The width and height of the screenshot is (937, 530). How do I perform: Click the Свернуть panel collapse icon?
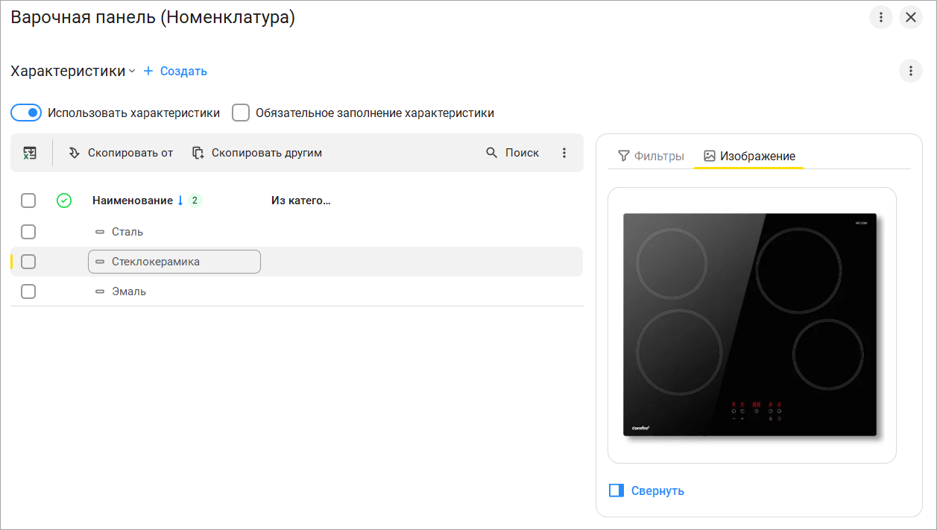tap(616, 490)
